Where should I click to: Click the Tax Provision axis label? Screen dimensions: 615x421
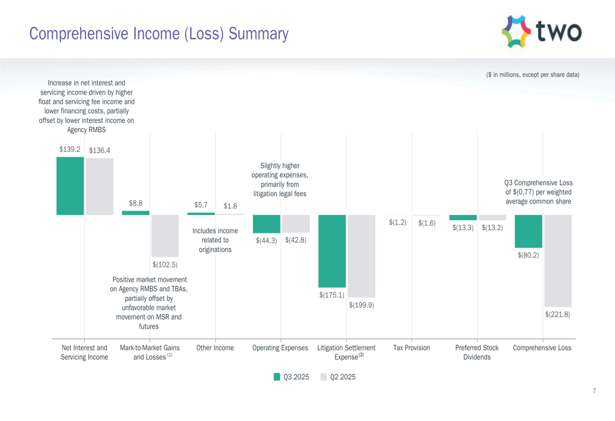click(x=411, y=348)
